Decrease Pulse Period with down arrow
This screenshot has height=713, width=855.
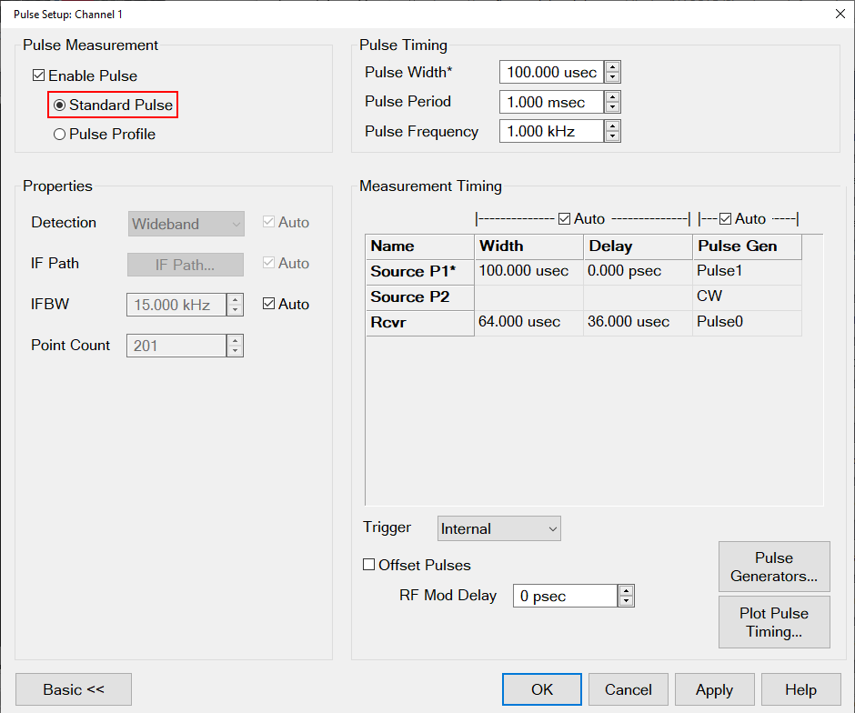click(613, 107)
